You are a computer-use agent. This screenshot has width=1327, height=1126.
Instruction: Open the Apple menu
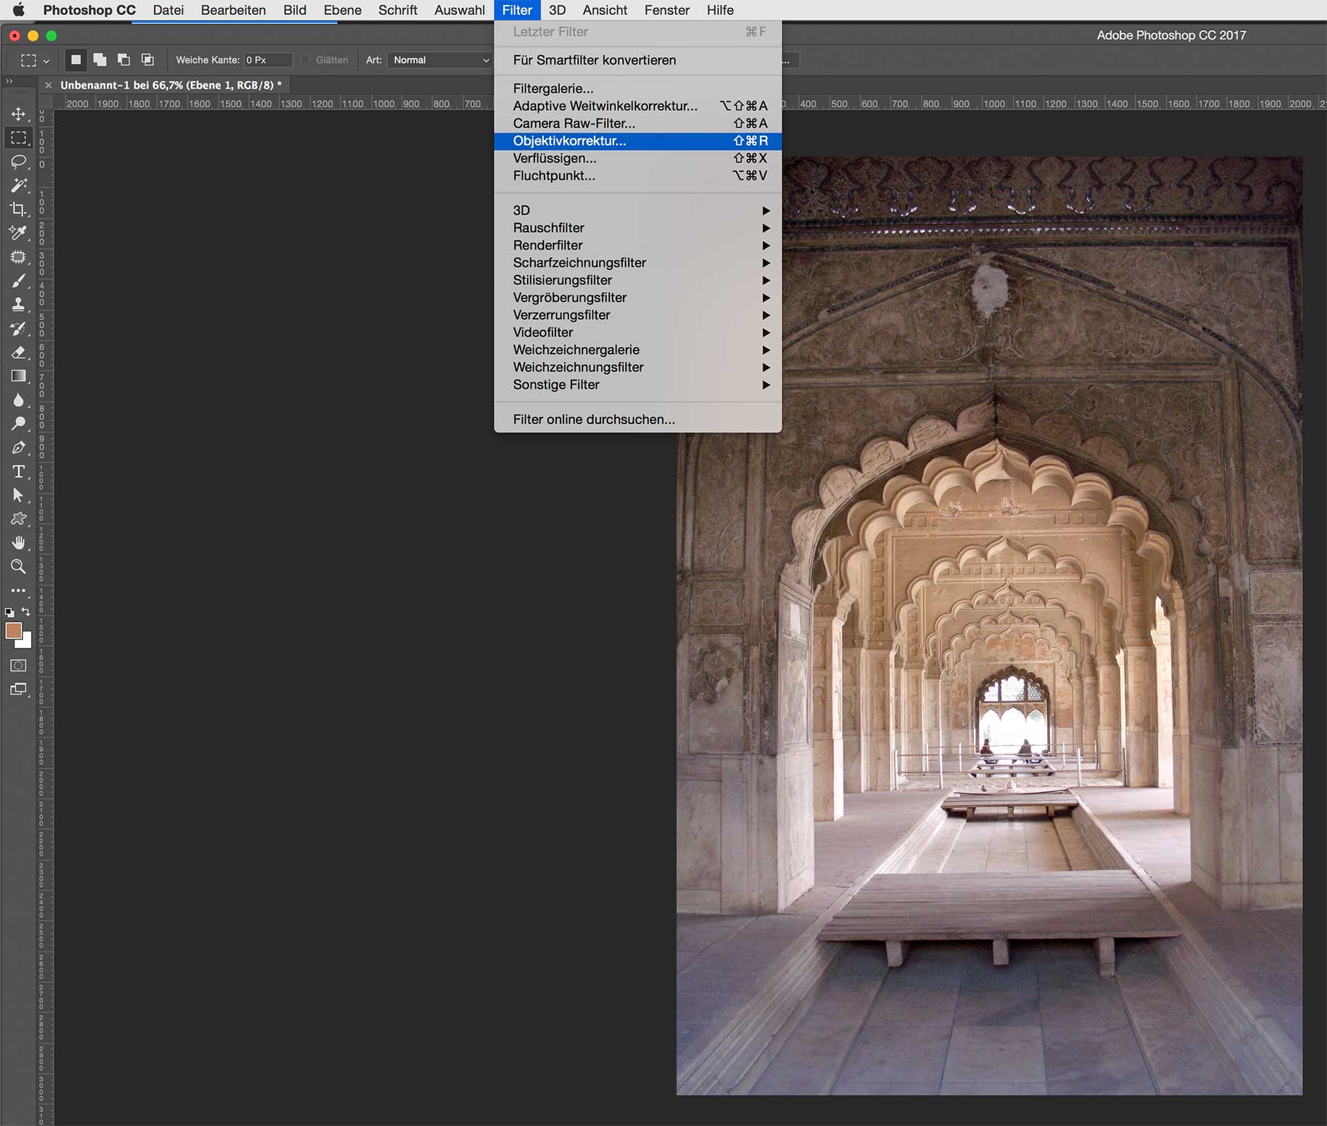click(19, 10)
